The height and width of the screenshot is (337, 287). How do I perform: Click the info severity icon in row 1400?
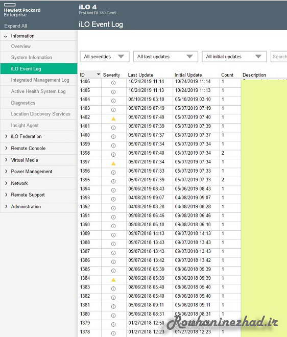click(x=113, y=137)
